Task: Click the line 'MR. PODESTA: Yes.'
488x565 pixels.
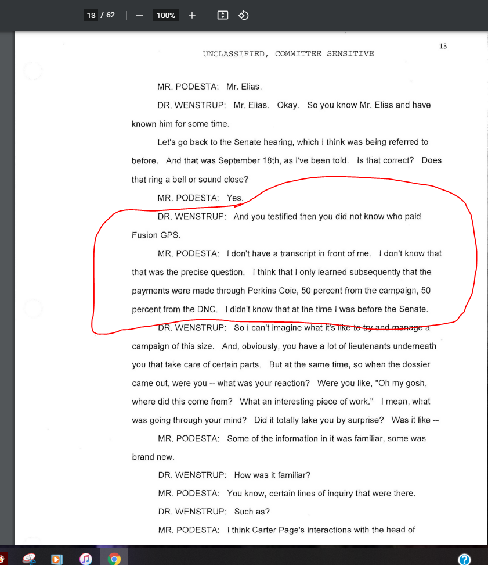Action: point(200,198)
